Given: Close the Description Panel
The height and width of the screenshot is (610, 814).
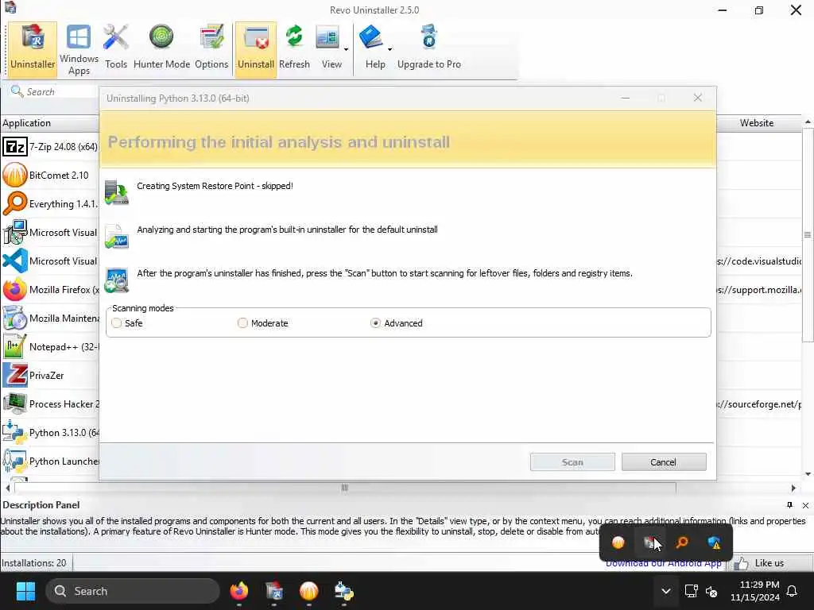Looking at the screenshot, I should [805, 505].
